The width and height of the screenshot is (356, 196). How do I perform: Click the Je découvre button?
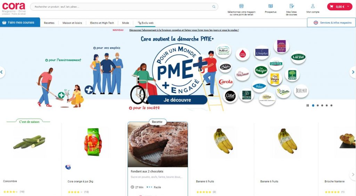(177, 100)
